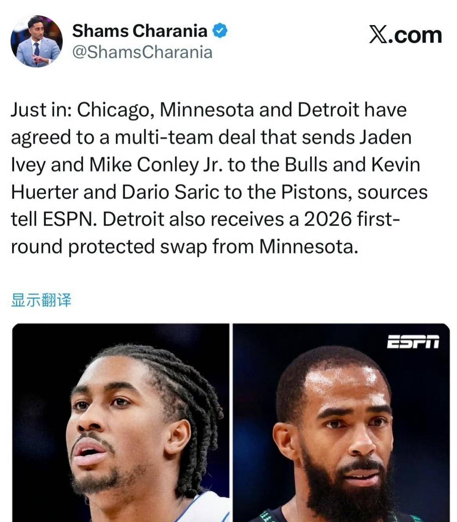The height and width of the screenshot is (522, 457).
Task: Click "2026 first-" in the tweet text
Action: pyautogui.click(x=352, y=219)
